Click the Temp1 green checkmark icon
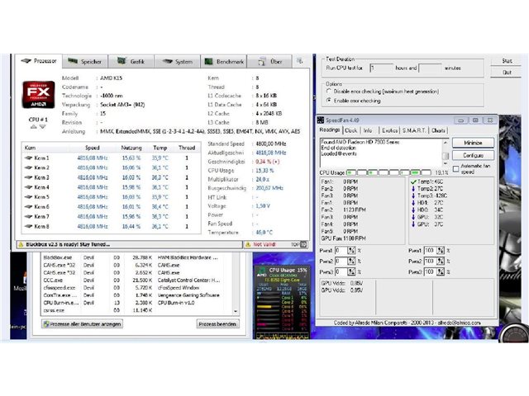Screen dimensions: 529x396 pyautogui.click(x=413, y=181)
